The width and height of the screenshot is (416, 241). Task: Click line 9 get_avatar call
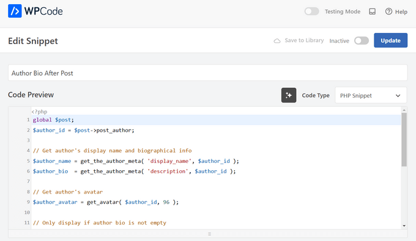click(106, 202)
